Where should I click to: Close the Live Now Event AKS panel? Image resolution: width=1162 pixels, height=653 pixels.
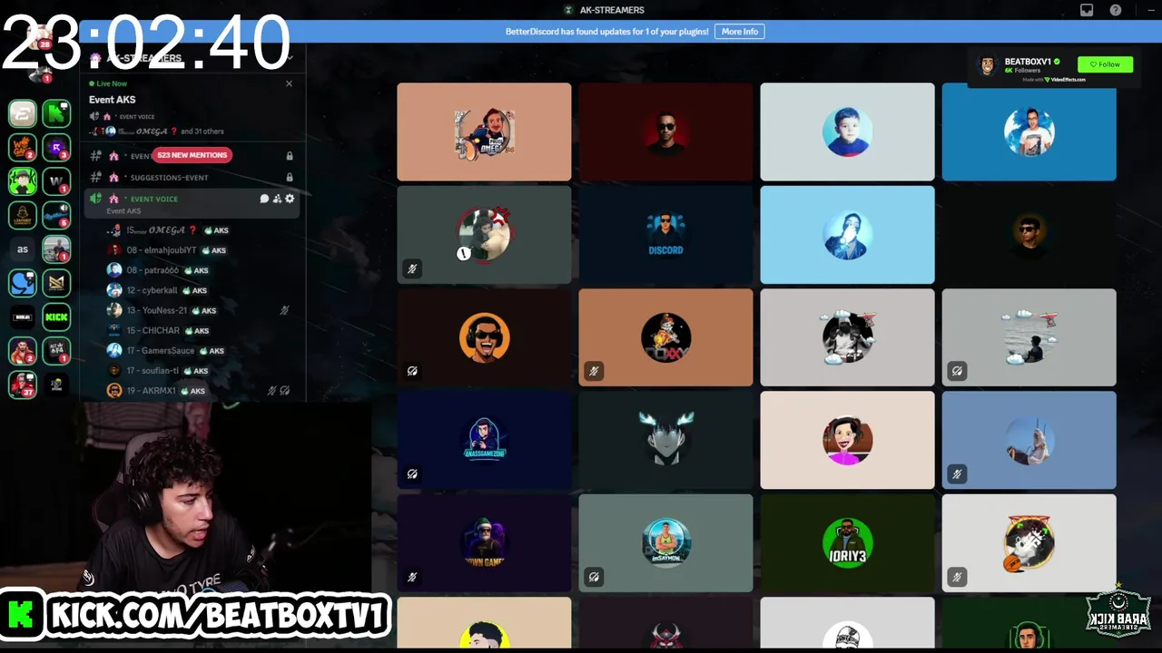289,83
